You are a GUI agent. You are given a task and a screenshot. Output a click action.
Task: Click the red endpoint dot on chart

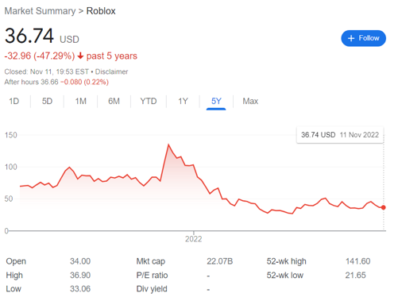pyautogui.click(x=383, y=207)
